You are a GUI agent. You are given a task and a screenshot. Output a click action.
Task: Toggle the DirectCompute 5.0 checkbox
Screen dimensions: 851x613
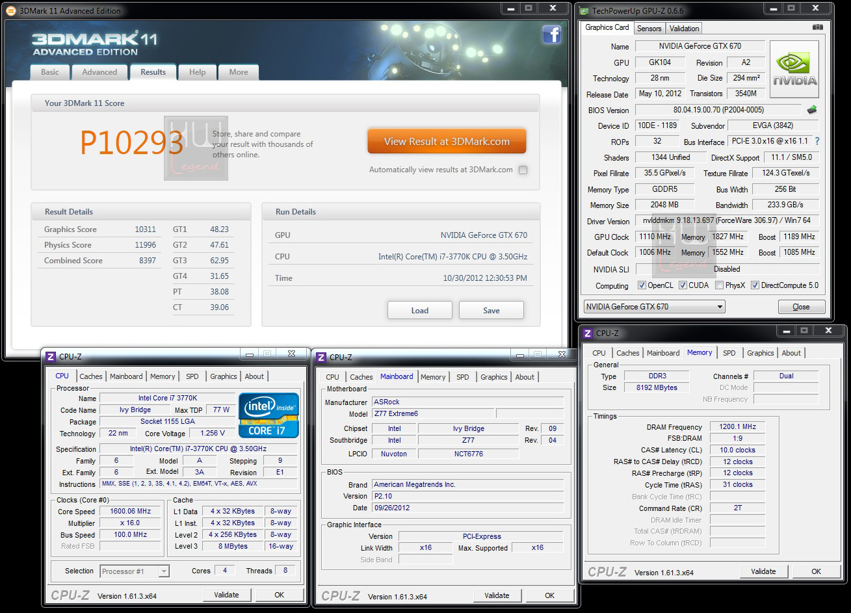(755, 285)
